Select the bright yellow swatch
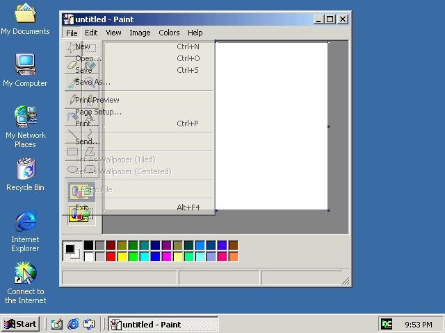 tap(122, 257)
